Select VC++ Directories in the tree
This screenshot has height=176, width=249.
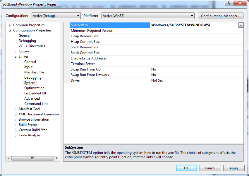pyautogui.click(x=32, y=46)
